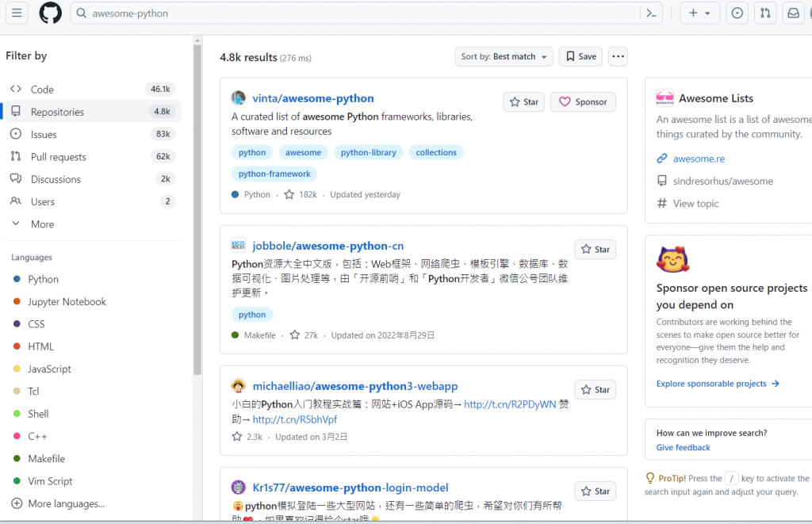Image resolution: width=812 pixels, height=524 pixels.
Task: Open the three-dot more options menu
Action: (618, 56)
